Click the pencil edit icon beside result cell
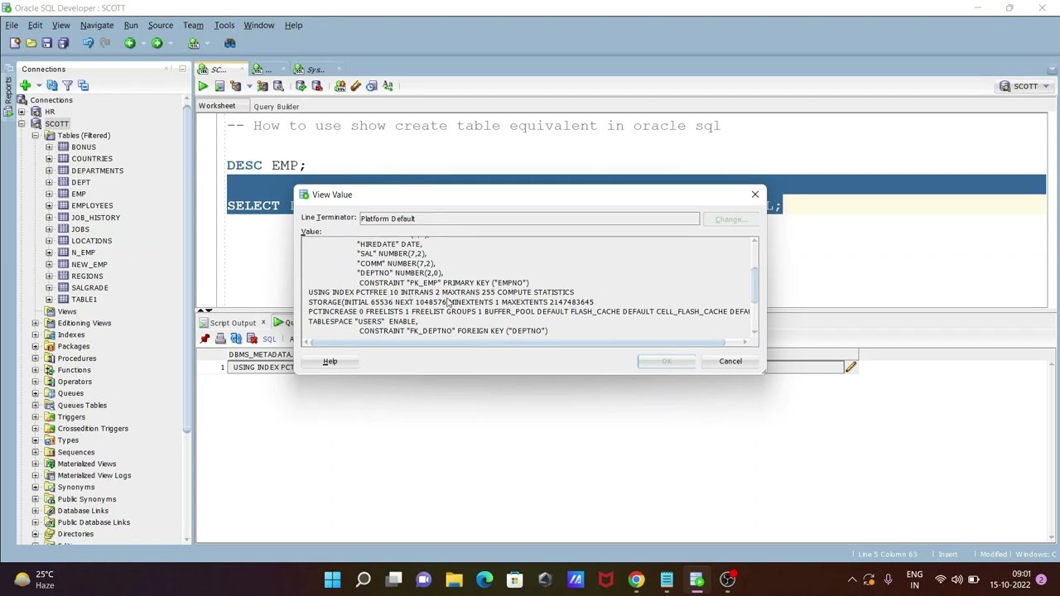This screenshot has height=596, width=1060. pyautogui.click(x=850, y=367)
